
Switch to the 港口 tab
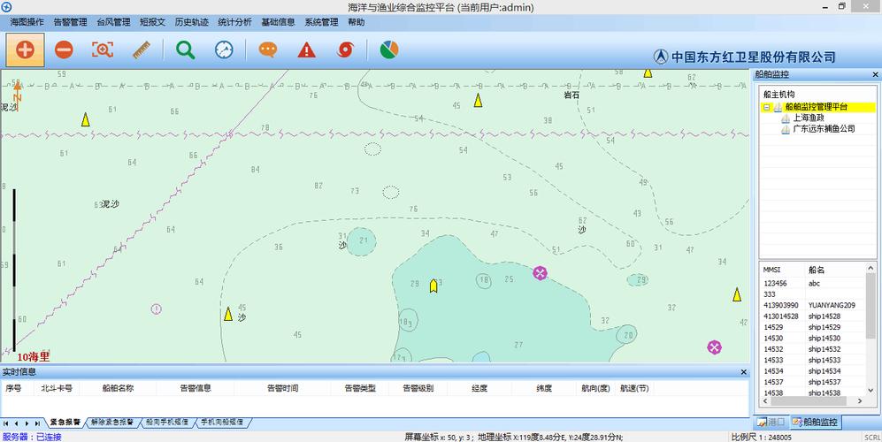point(770,423)
